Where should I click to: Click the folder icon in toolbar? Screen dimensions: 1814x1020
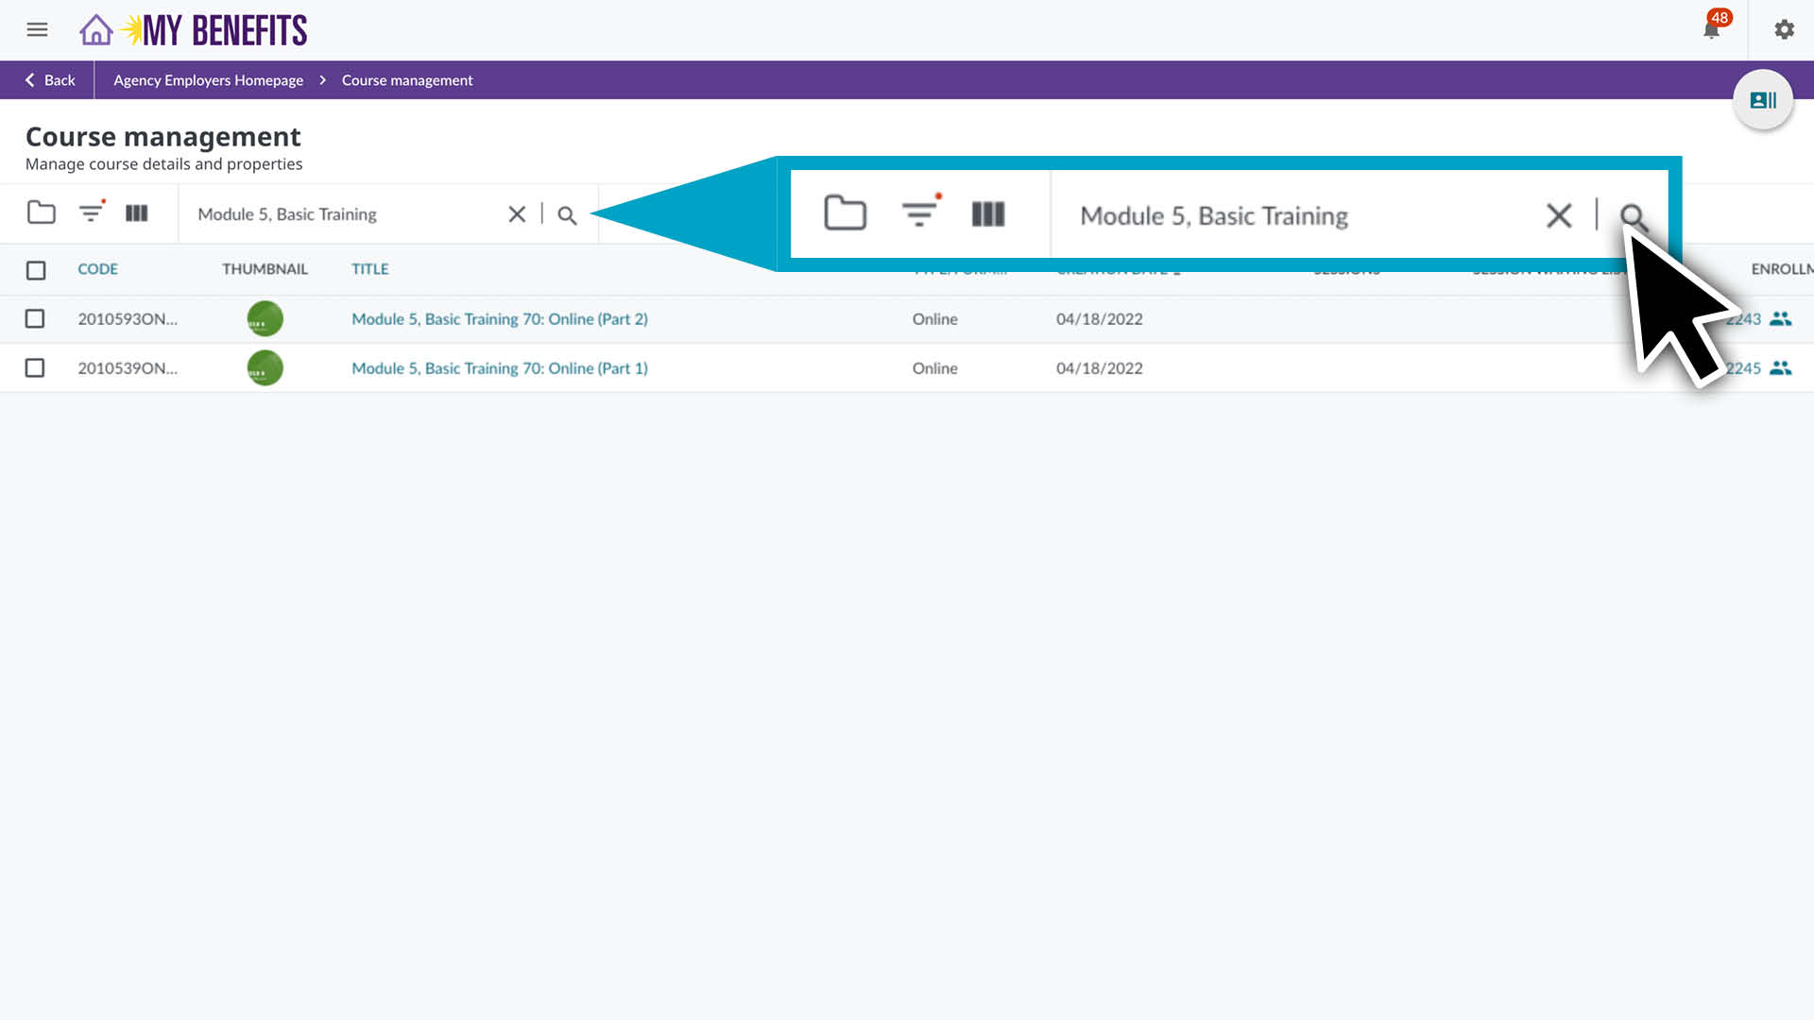(x=41, y=213)
